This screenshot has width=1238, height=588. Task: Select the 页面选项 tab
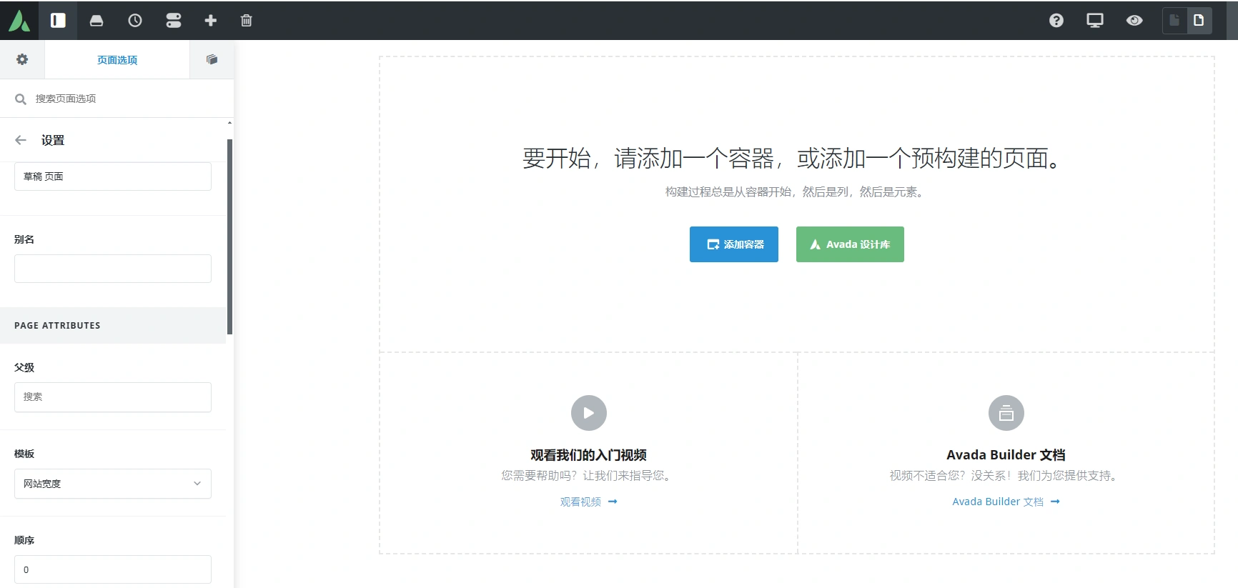(117, 60)
